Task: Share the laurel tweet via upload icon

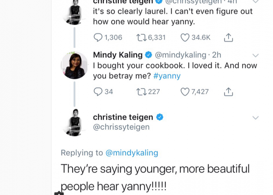Action: pos(228,37)
